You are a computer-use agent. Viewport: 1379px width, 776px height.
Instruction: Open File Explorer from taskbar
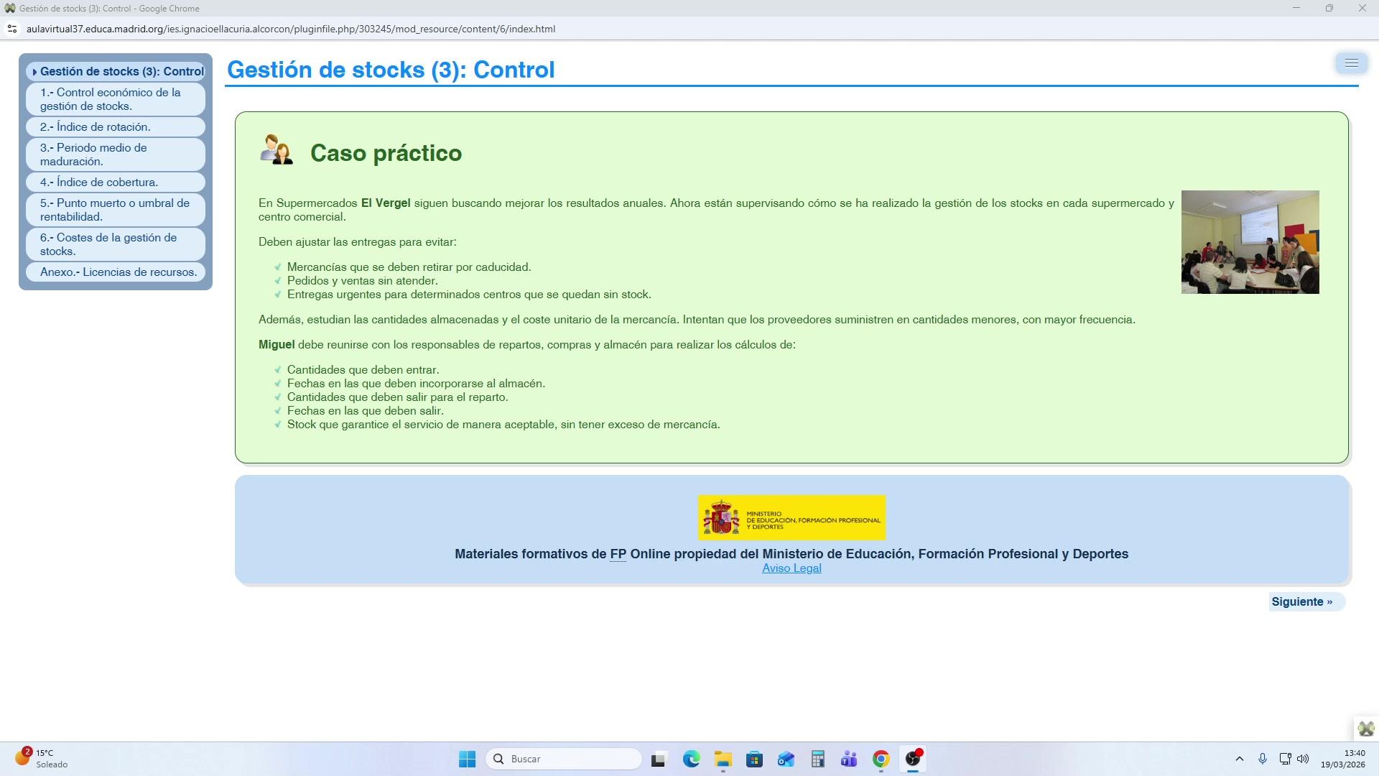click(x=723, y=759)
